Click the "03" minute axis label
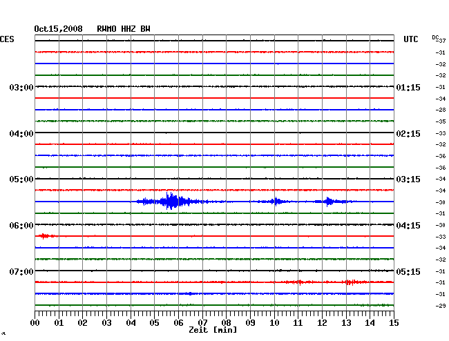This screenshot has height=341, width=449. coord(106,323)
